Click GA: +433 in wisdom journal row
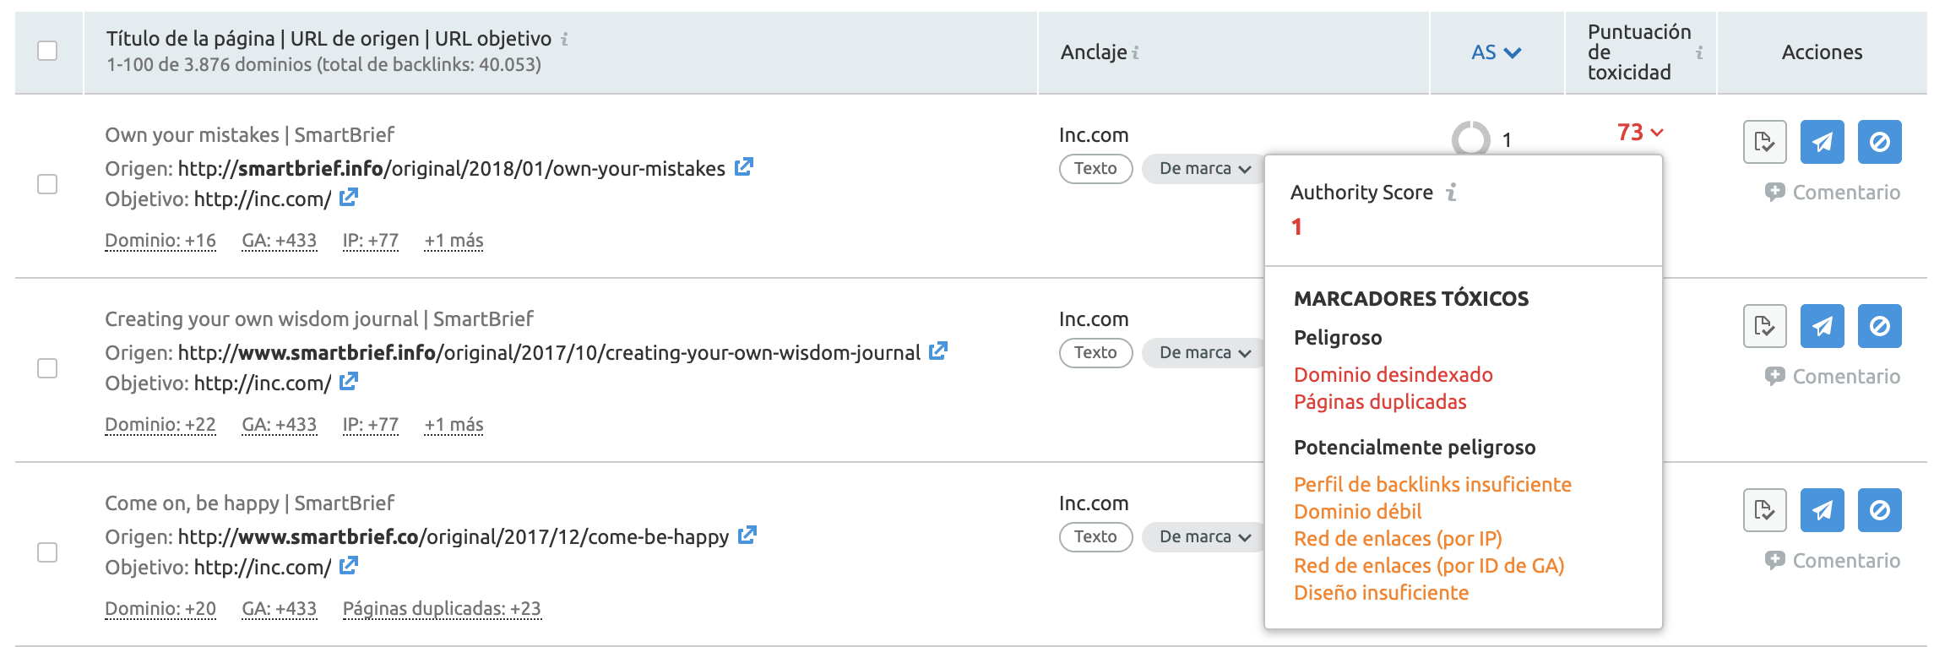This screenshot has width=1934, height=647. (279, 425)
